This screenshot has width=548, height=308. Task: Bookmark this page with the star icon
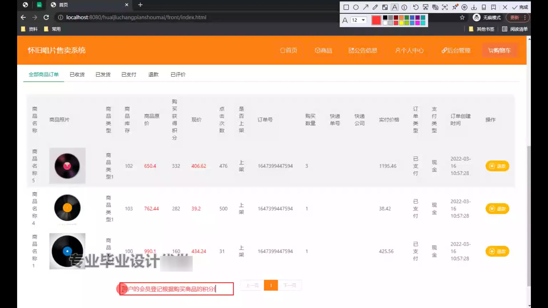(462, 17)
